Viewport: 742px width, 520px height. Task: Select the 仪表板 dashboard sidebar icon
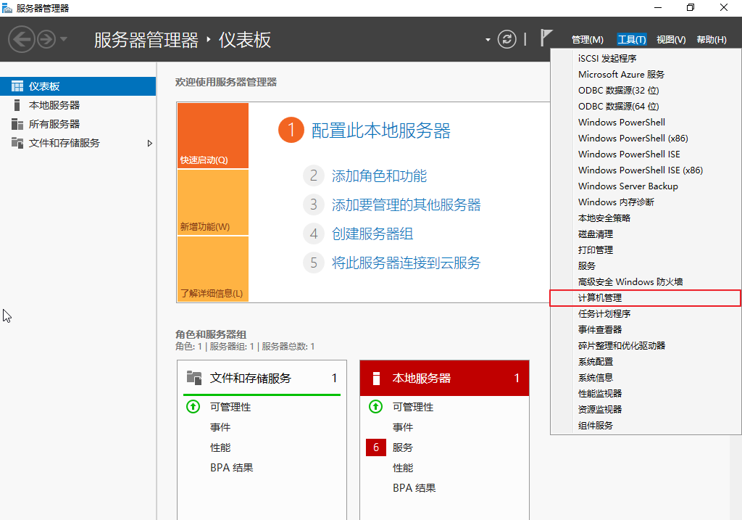(x=17, y=86)
